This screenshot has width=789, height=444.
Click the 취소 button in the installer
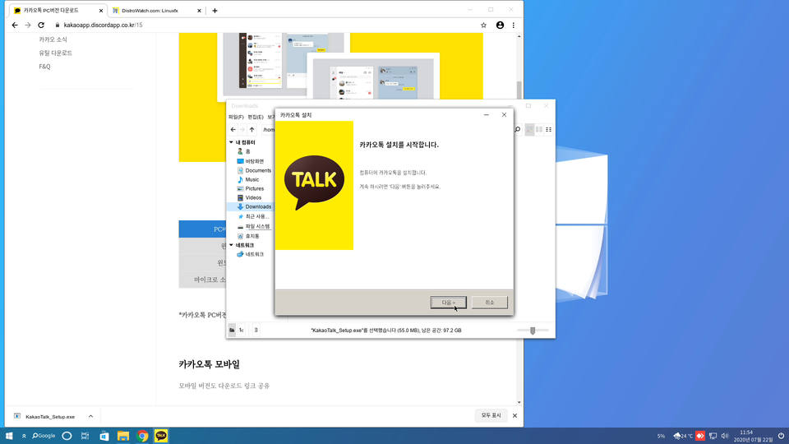490,303
